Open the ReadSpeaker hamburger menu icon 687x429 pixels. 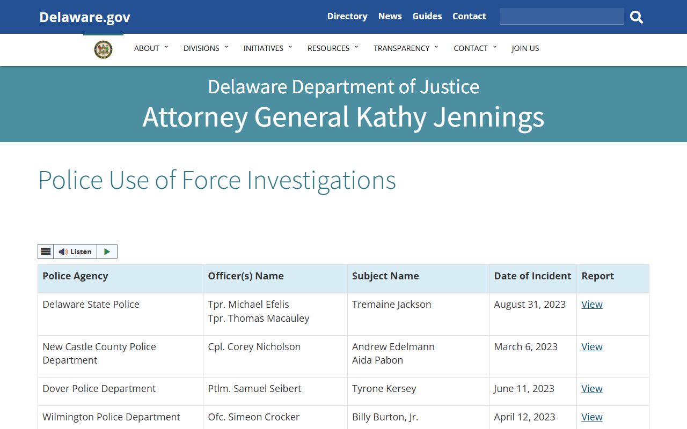pyautogui.click(x=46, y=252)
